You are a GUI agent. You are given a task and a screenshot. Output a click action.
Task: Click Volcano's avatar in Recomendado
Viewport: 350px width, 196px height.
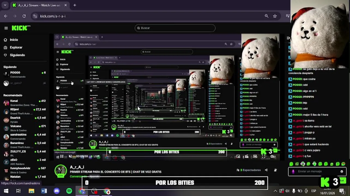tap(6, 128)
